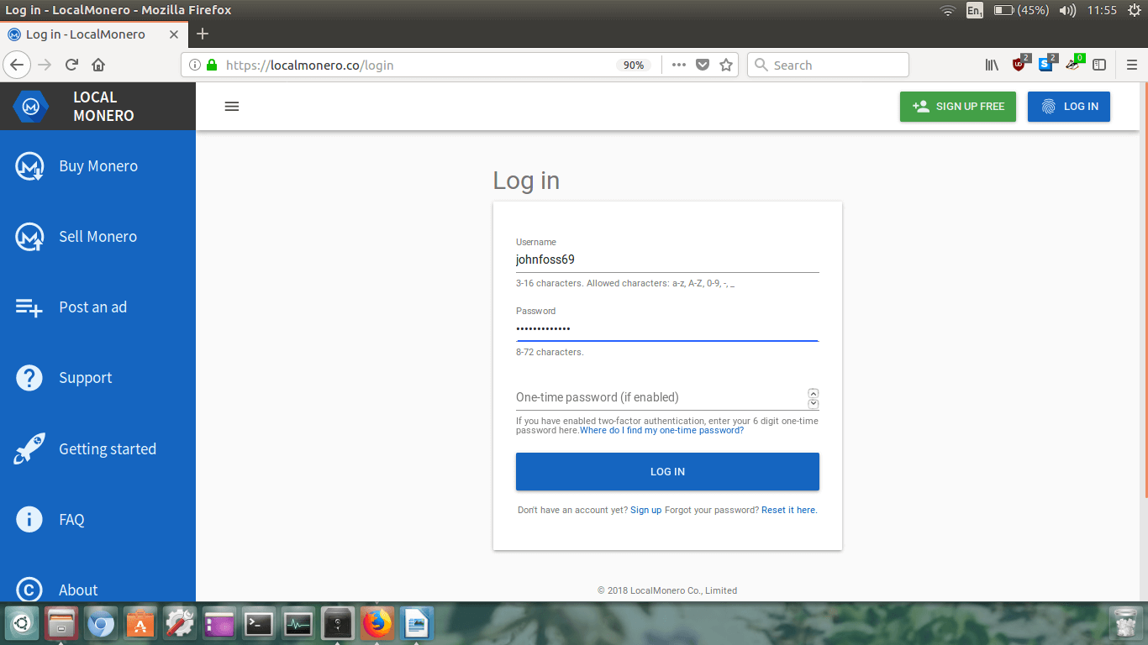Image resolution: width=1148 pixels, height=645 pixels.
Task: Submit the form with wide LOG IN button
Action: [666, 472]
